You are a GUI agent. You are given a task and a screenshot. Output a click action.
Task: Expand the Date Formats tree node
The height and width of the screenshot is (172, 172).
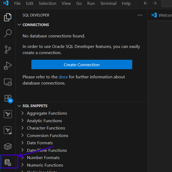(x=23, y=143)
